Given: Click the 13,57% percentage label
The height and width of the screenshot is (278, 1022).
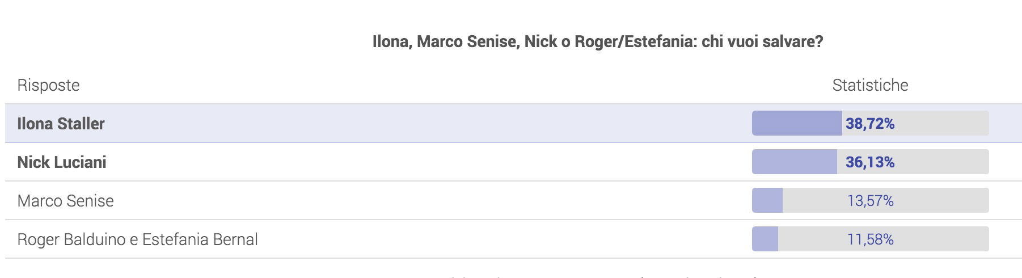Looking at the screenshot, I should point(870,201).
